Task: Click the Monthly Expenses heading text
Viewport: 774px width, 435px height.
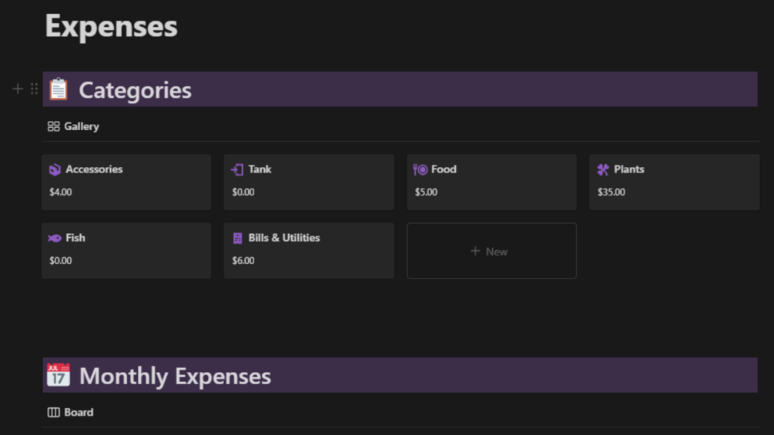Action: click(176, 376)
